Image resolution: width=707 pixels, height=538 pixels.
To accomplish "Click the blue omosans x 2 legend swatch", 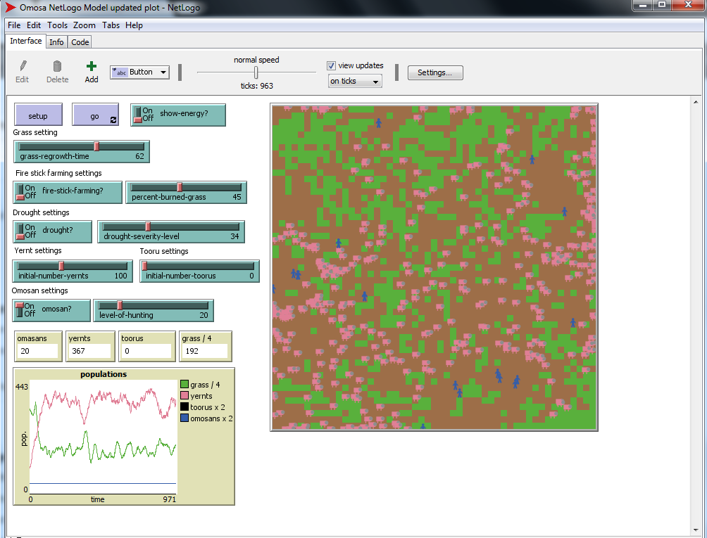I will click(184, 418).
